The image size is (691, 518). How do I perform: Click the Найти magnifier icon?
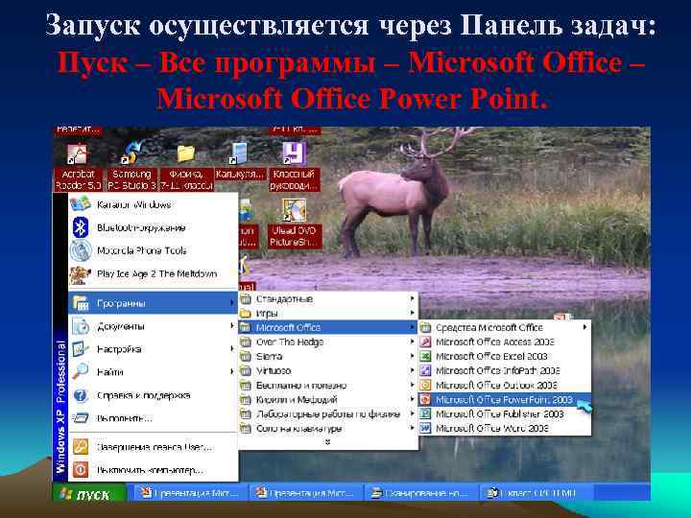tap(81, 372)
